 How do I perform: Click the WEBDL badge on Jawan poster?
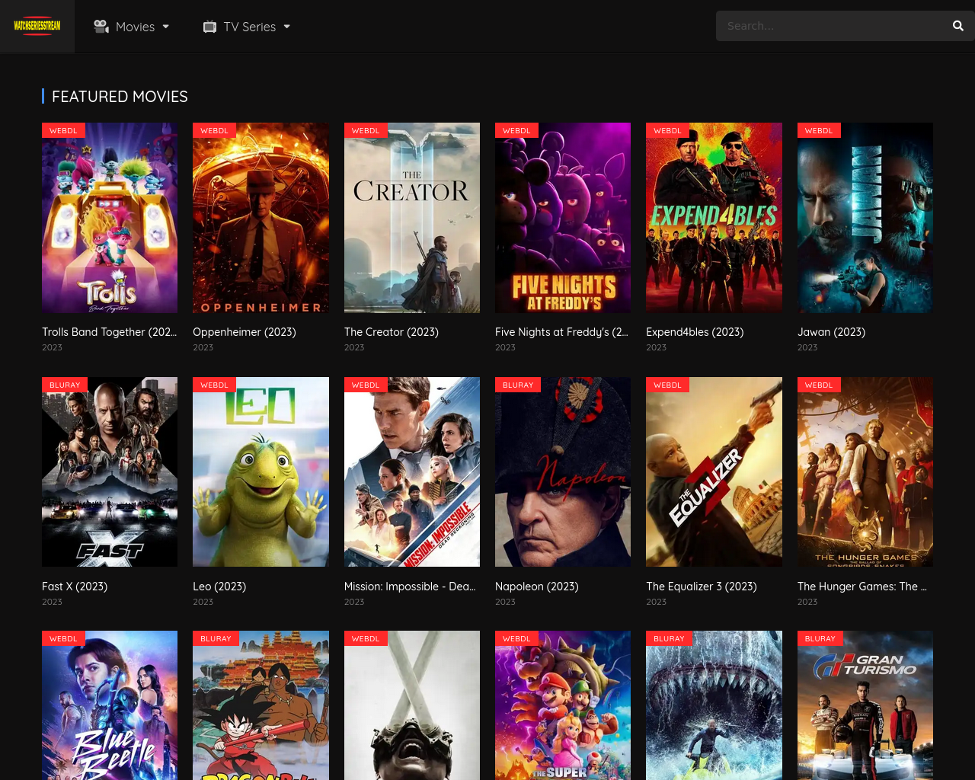tap(819, 130)
